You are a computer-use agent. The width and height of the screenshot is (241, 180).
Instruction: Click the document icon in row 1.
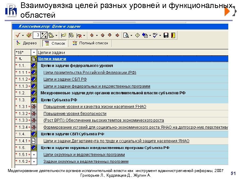click(x=34, y=59)
